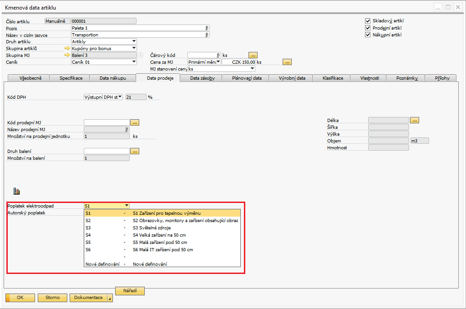Image resolution: width=466 pixels, height=309 pixels.
Task: Open the Primární měna dropdown
Action: 218,62
